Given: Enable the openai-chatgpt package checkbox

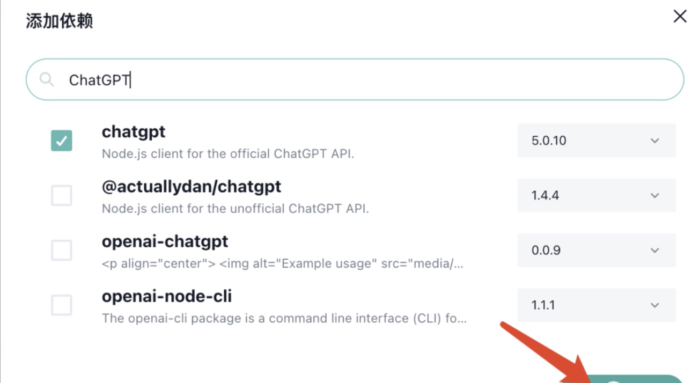Looking at the screenshot, I should click(x=62, y=250).
